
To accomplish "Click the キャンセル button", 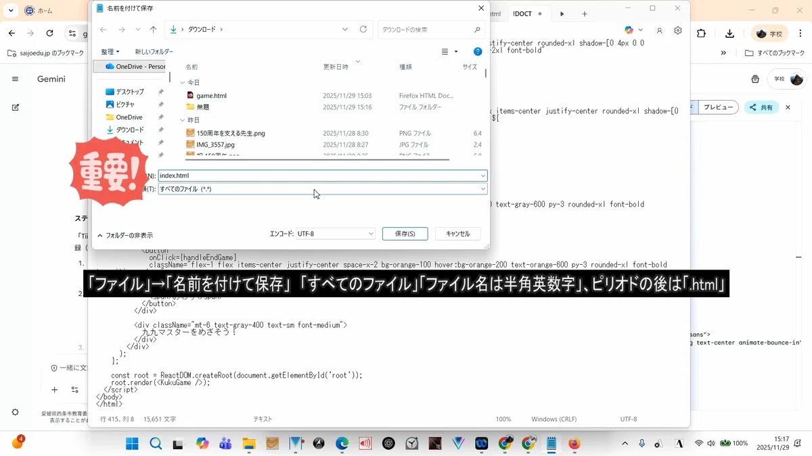I will [457, 234].
